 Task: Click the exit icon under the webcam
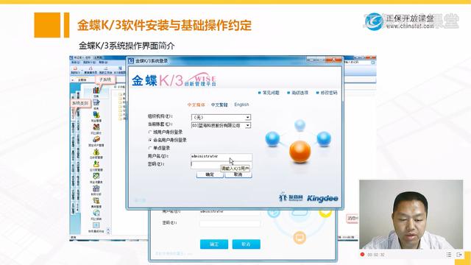pyautogui.click(x=459, y=255)
